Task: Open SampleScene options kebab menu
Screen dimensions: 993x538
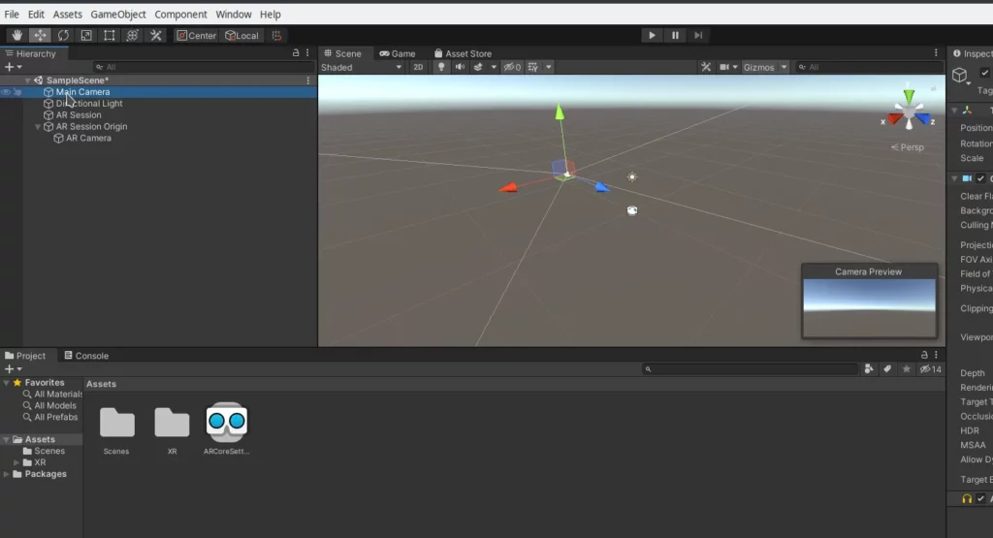Action: pyautogui.click(x=308, y=80)
